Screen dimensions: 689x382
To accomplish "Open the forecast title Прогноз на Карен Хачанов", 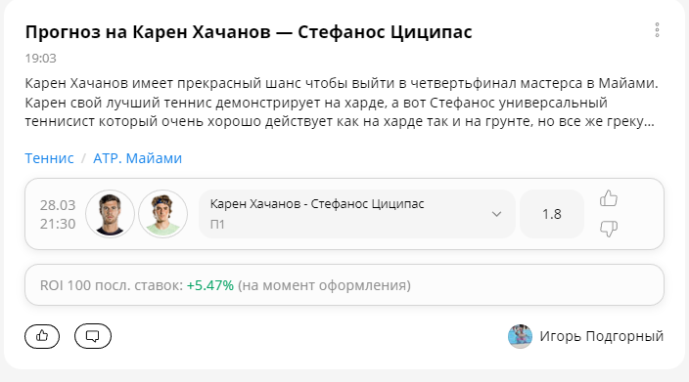I will tap(249, 32).
